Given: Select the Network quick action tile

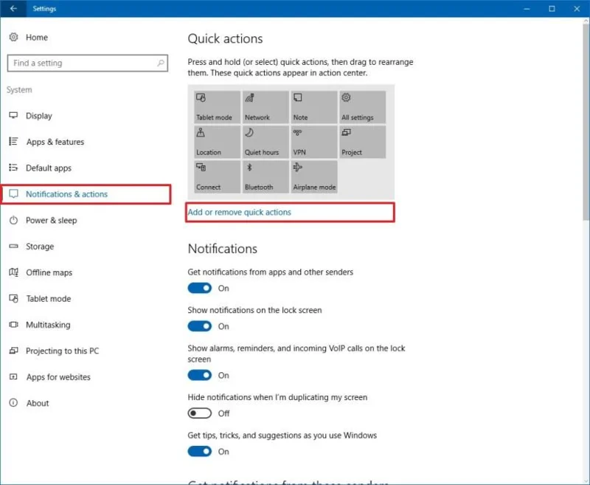Looking at the screenshot, I should tap(265, 107).
